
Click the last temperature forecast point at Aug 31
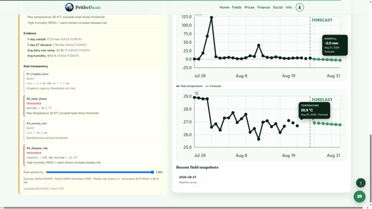(x=340, y=125)
